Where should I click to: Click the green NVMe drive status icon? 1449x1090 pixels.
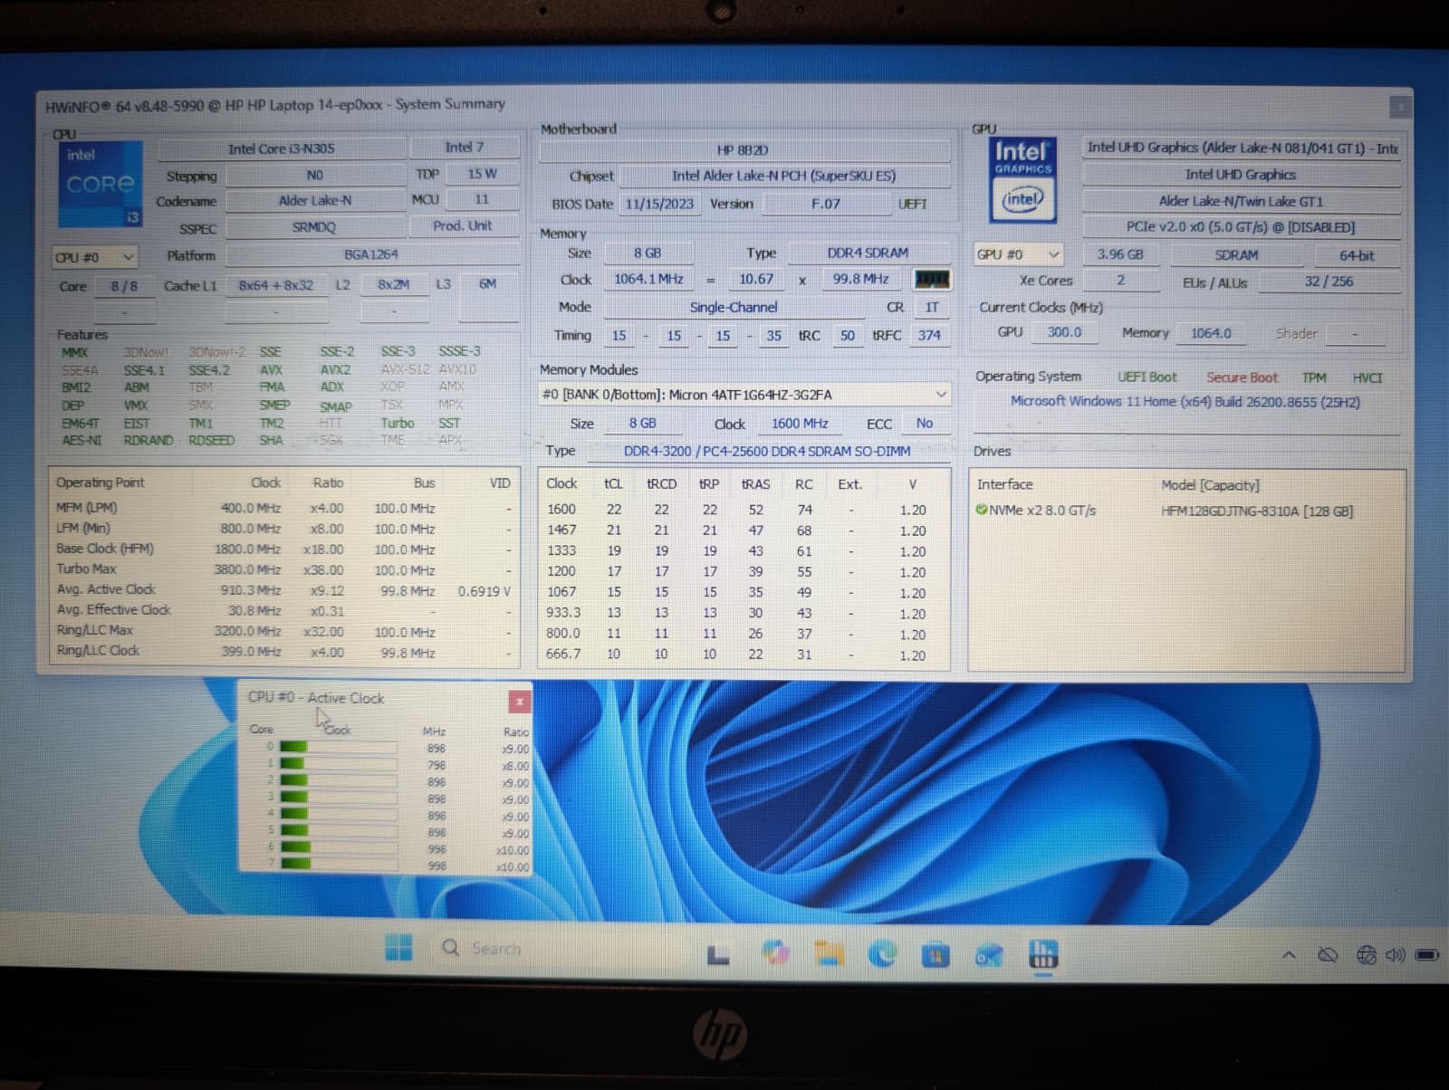[981, 510]
